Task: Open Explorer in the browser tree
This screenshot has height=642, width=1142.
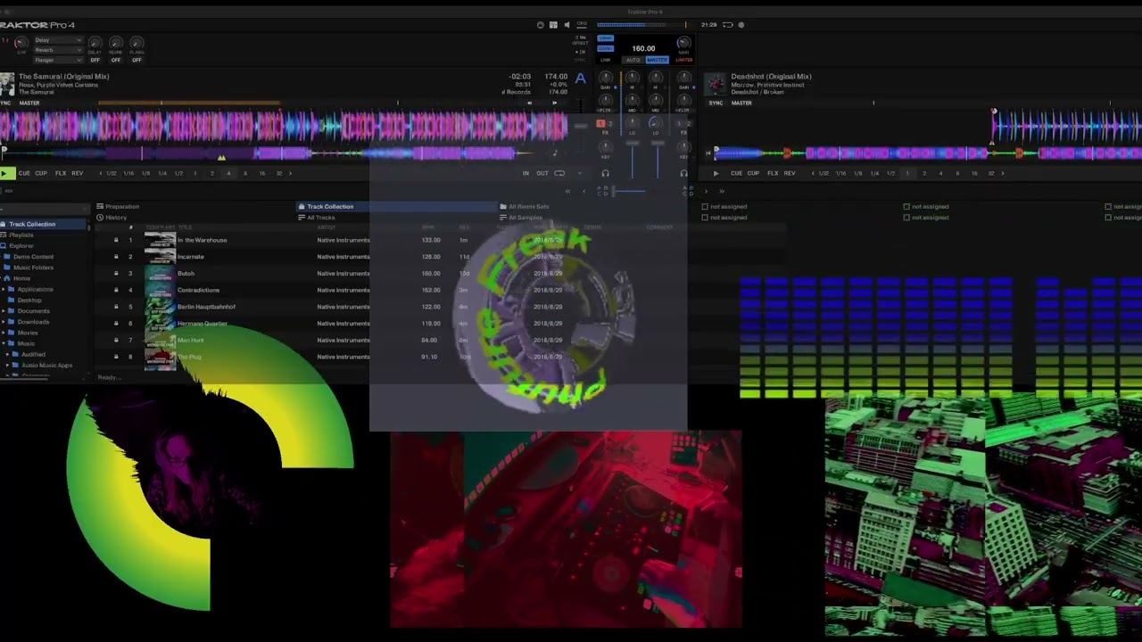Action: [21, 245]
